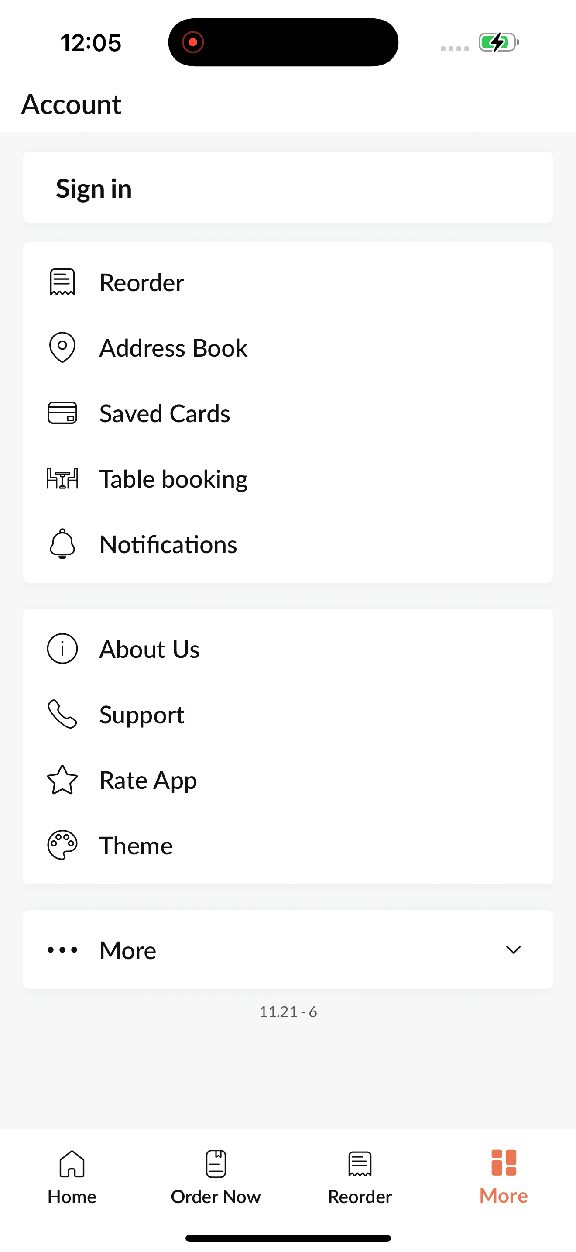Screen dimensions: 576x1252
Task: Tap the Saved Cards credit card icon
Action: click(x=62, y=413)
